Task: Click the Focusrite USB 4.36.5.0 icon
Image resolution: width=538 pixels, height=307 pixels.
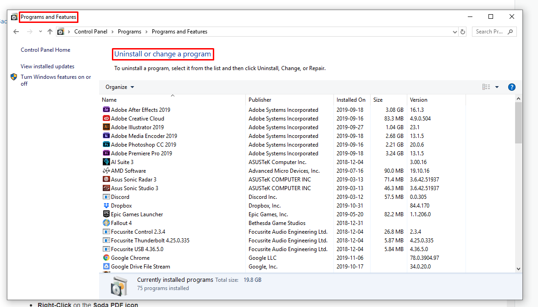Action: (x=106, y=249)
